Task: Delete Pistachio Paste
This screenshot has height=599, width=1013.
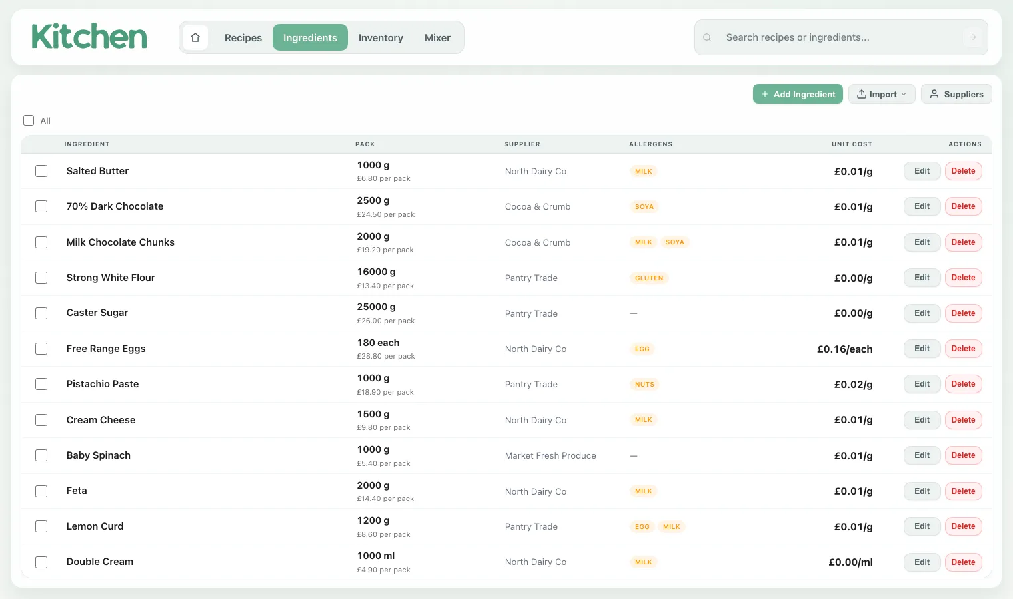Action: click(x=963, y=384)
